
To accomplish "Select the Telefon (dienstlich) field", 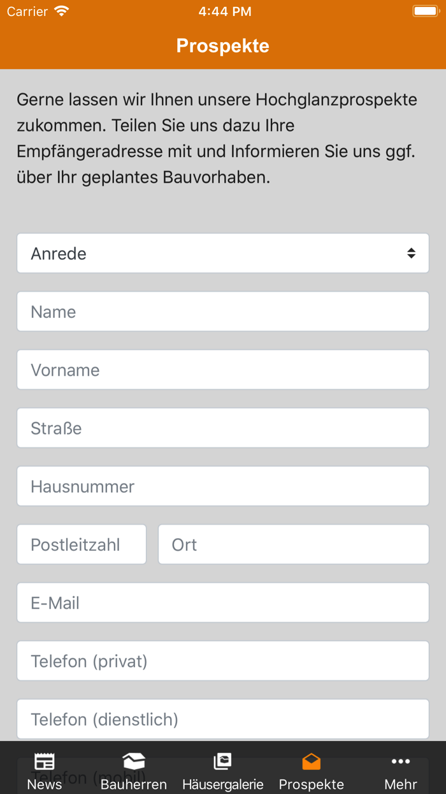I will pos(222,719).
